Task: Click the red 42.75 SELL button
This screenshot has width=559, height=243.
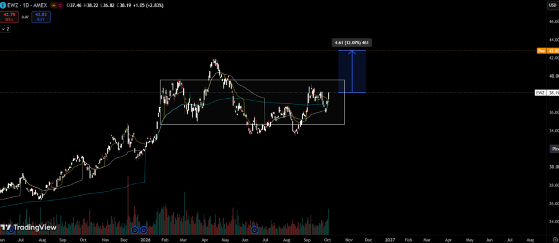Action: 9,17
